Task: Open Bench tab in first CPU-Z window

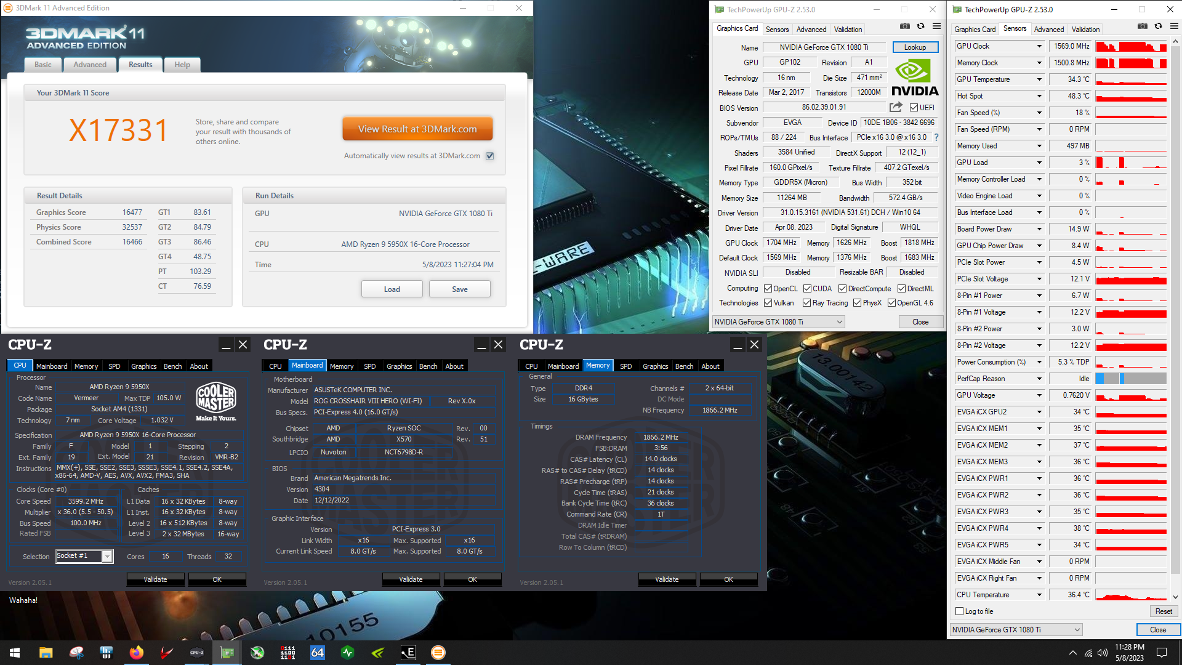Action: (173, 366)
